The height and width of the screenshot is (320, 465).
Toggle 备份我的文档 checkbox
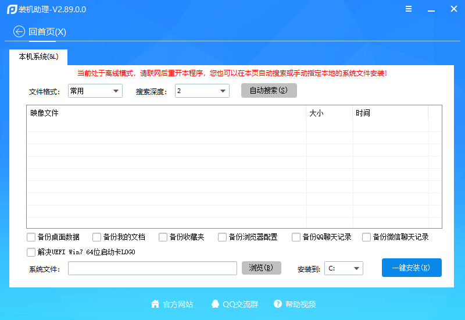[97, 237]
